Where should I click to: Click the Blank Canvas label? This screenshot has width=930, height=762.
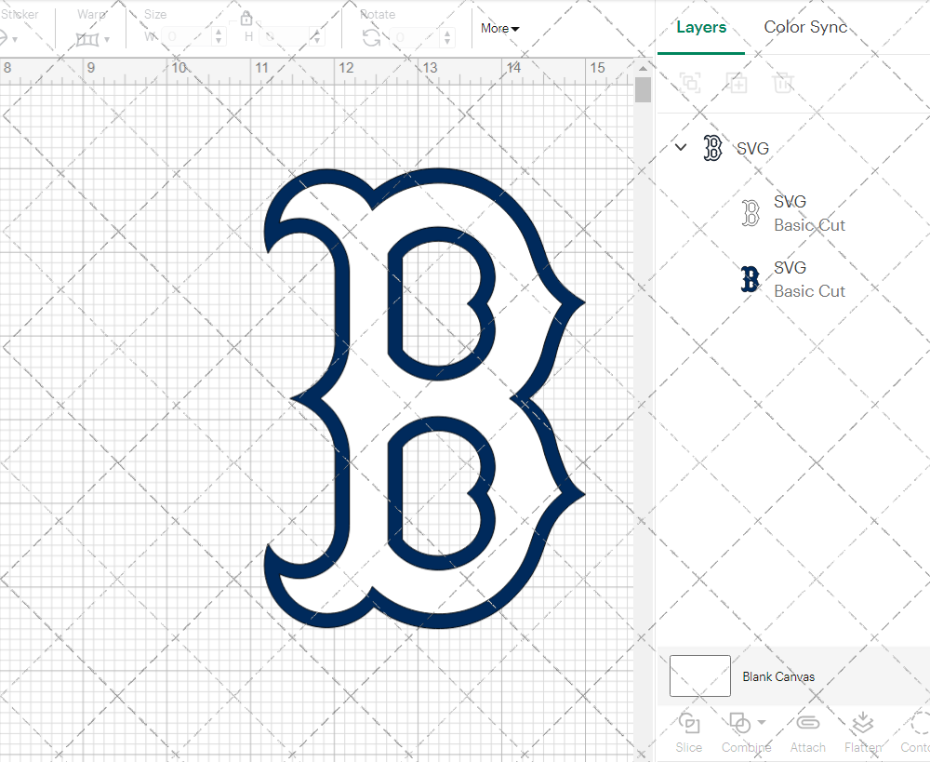click(x=778, y=676)
